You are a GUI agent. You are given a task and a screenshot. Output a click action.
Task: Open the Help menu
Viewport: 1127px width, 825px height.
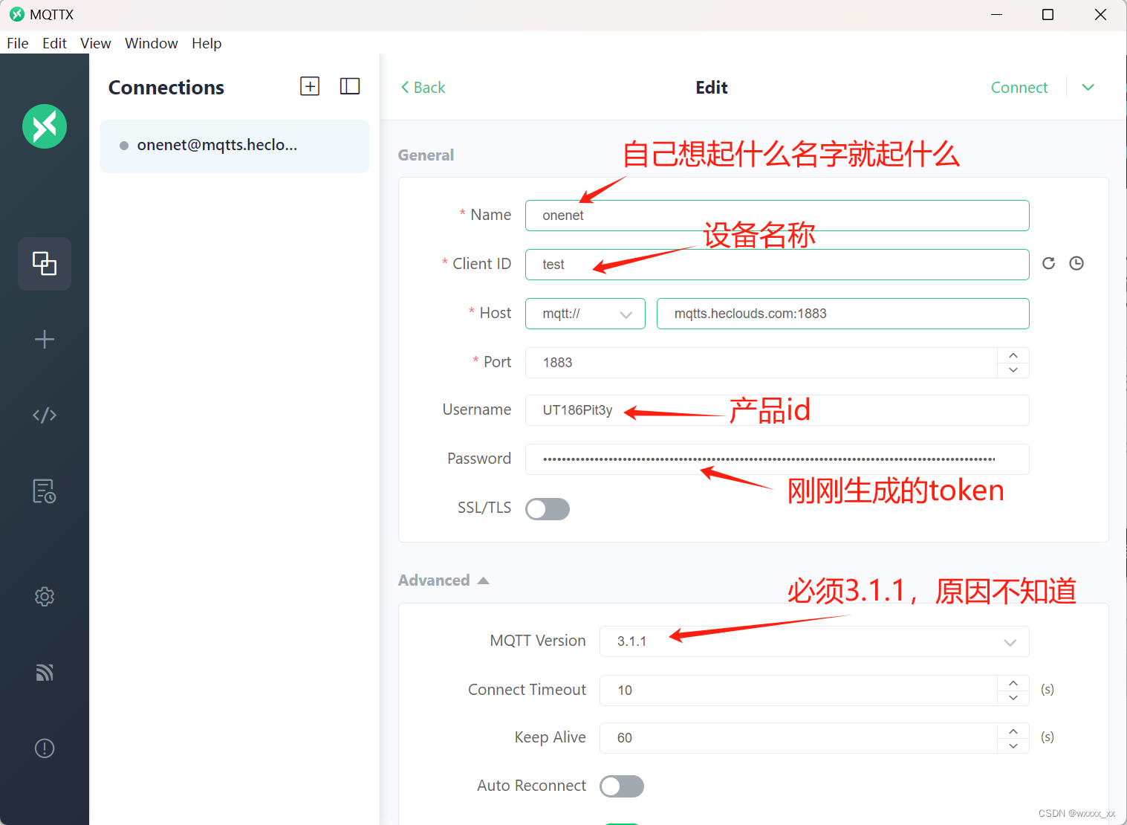coord(207,43)
